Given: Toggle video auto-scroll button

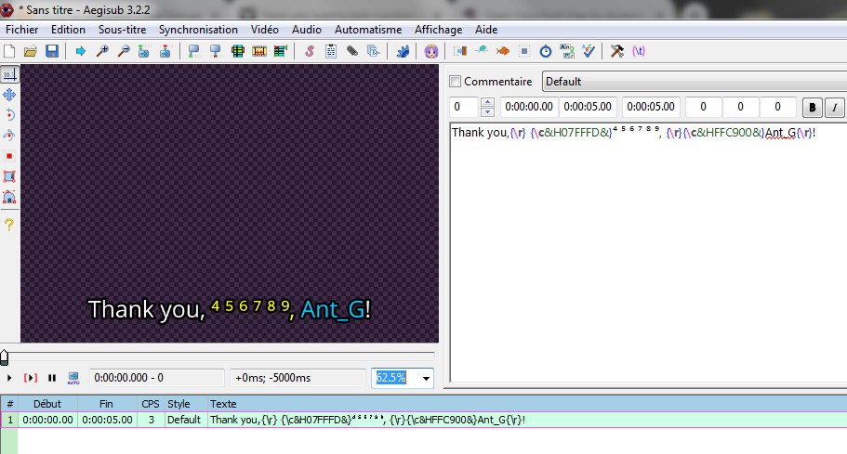Looking at the screenshot, I should point(73,378).
